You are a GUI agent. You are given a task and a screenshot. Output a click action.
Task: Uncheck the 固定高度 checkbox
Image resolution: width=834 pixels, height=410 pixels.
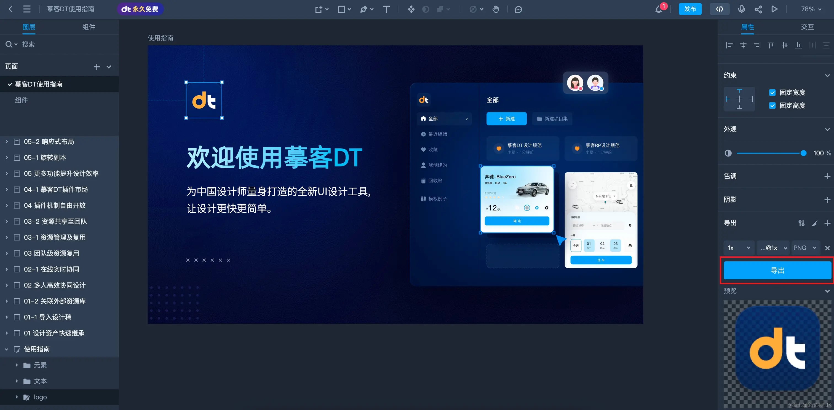pyautogui.click(x=772, y=106)
